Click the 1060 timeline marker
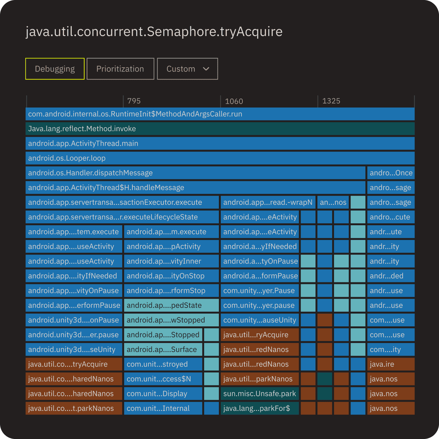This screenshot has height=439, width=439. point(234,101)
